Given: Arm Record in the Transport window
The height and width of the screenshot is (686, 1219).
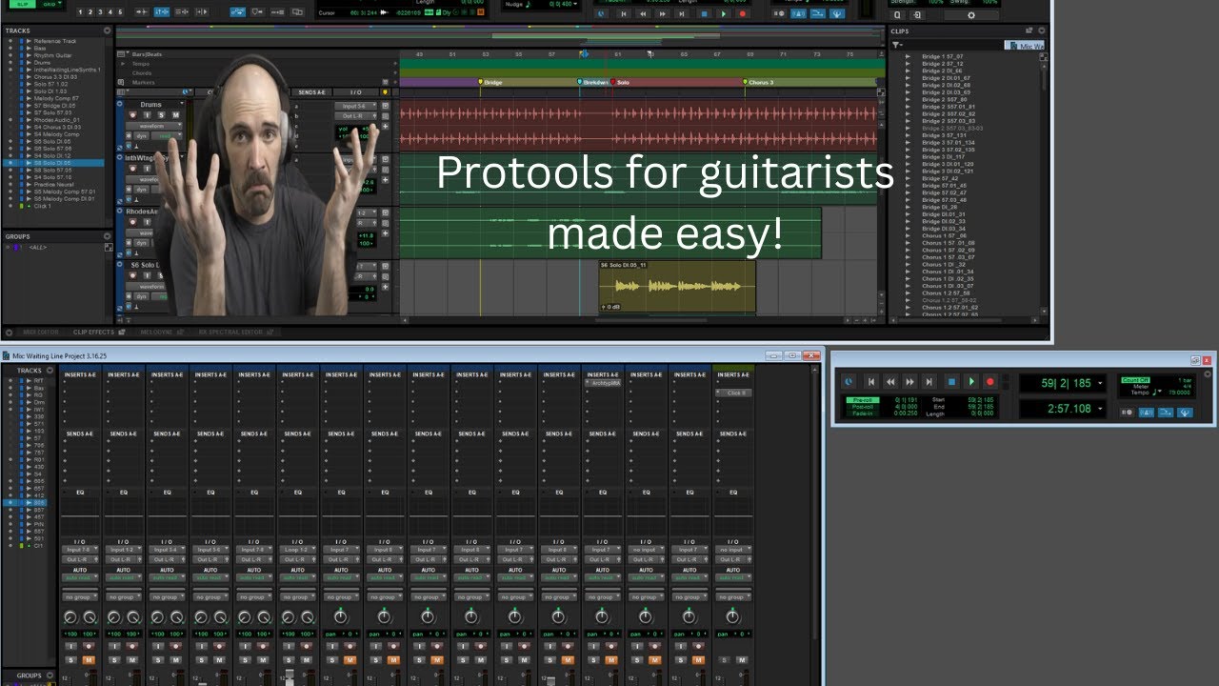Looking at the screenshot, I should pyautogui.click(x=990, y=382).
